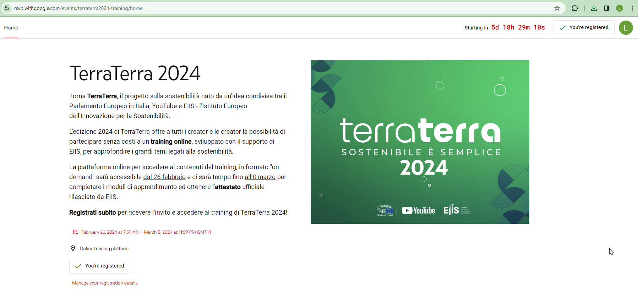Click the add-to-calendar icon beside event dates
Screen dimensions: 638x298
(x=75, y=232)
